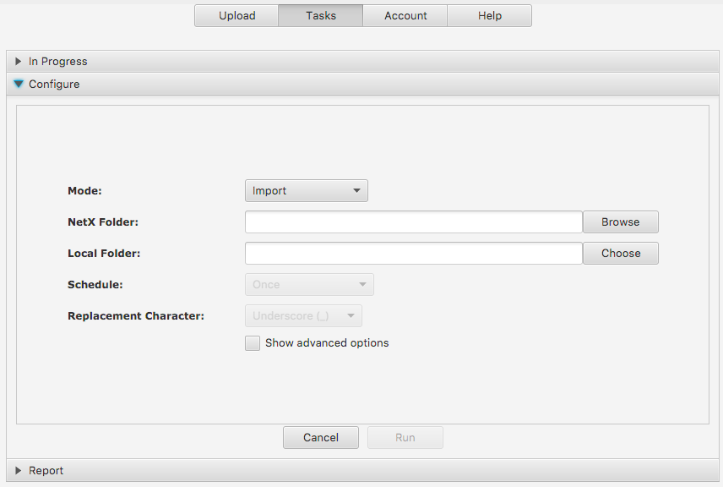Expand the In Progress section header text

58,62
